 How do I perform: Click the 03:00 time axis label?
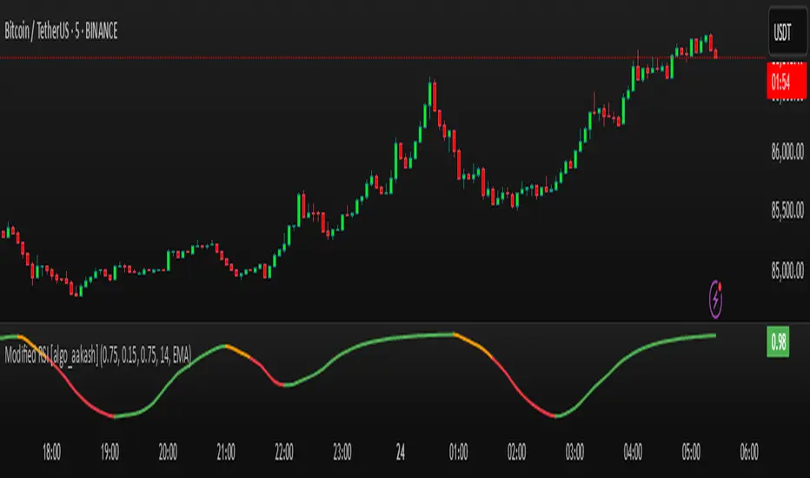coord(574,452)
